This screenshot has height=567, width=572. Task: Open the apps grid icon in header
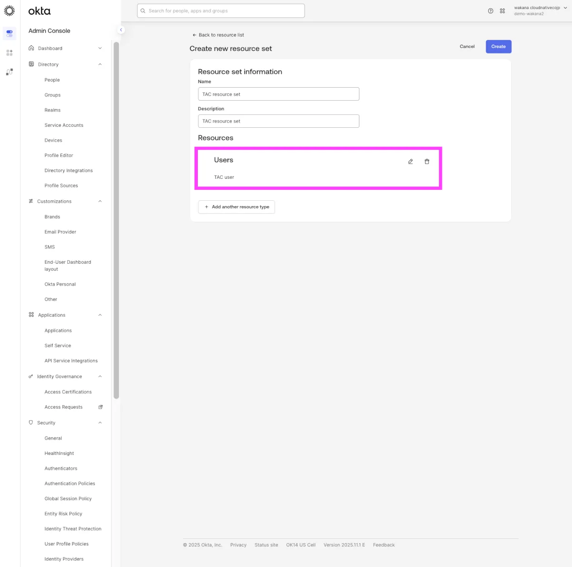502,11
